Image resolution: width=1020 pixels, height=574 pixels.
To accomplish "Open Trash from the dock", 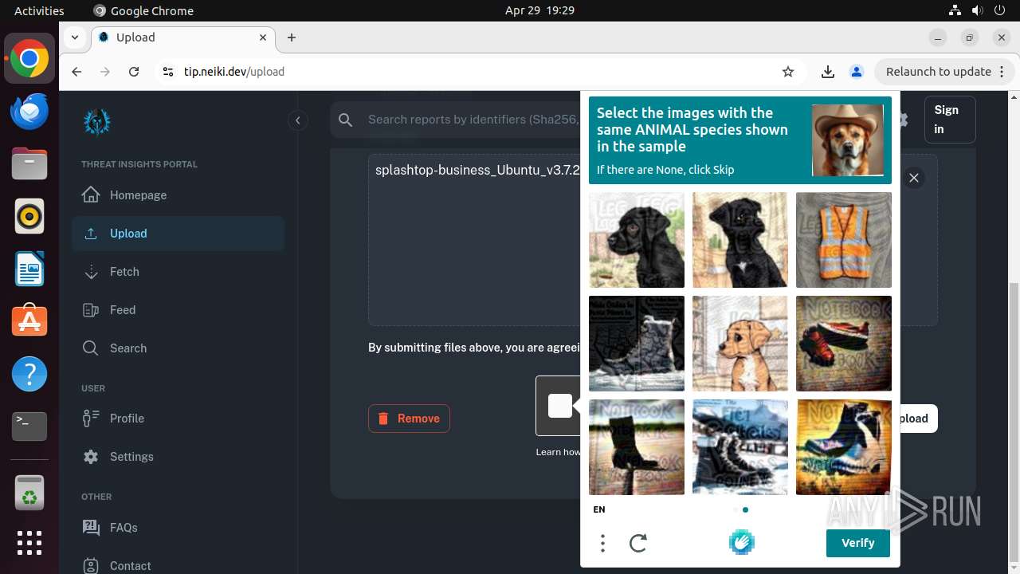I will [x=29, y=492].
